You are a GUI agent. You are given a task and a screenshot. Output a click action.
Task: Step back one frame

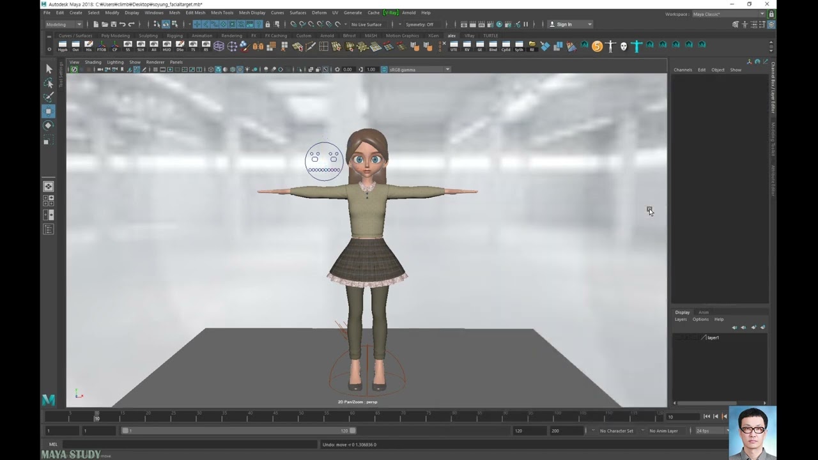click(716, 417)
